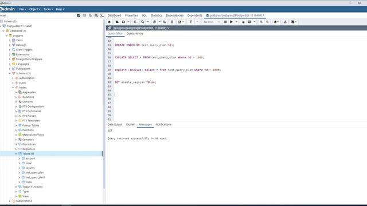Click the SET enable_seqscan line in the editor
Image resolution: width=367 pixels, height=206 pixels.
135,82
